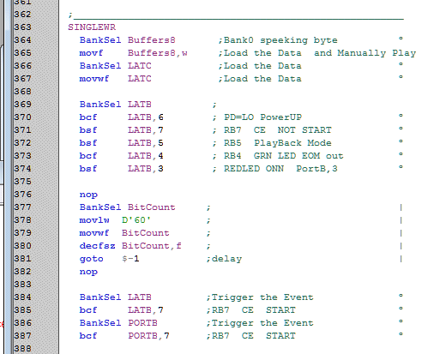Click line number 376 in the gutter
Image resolution: width=422 pixels, height=354 pixels.
pyautogui.click(x=22, y=195)
